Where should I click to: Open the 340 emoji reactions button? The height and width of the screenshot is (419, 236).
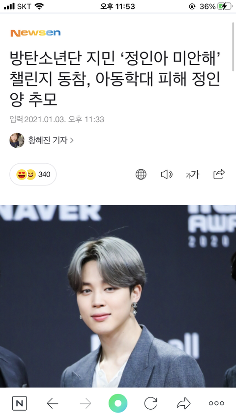[33, 175]
